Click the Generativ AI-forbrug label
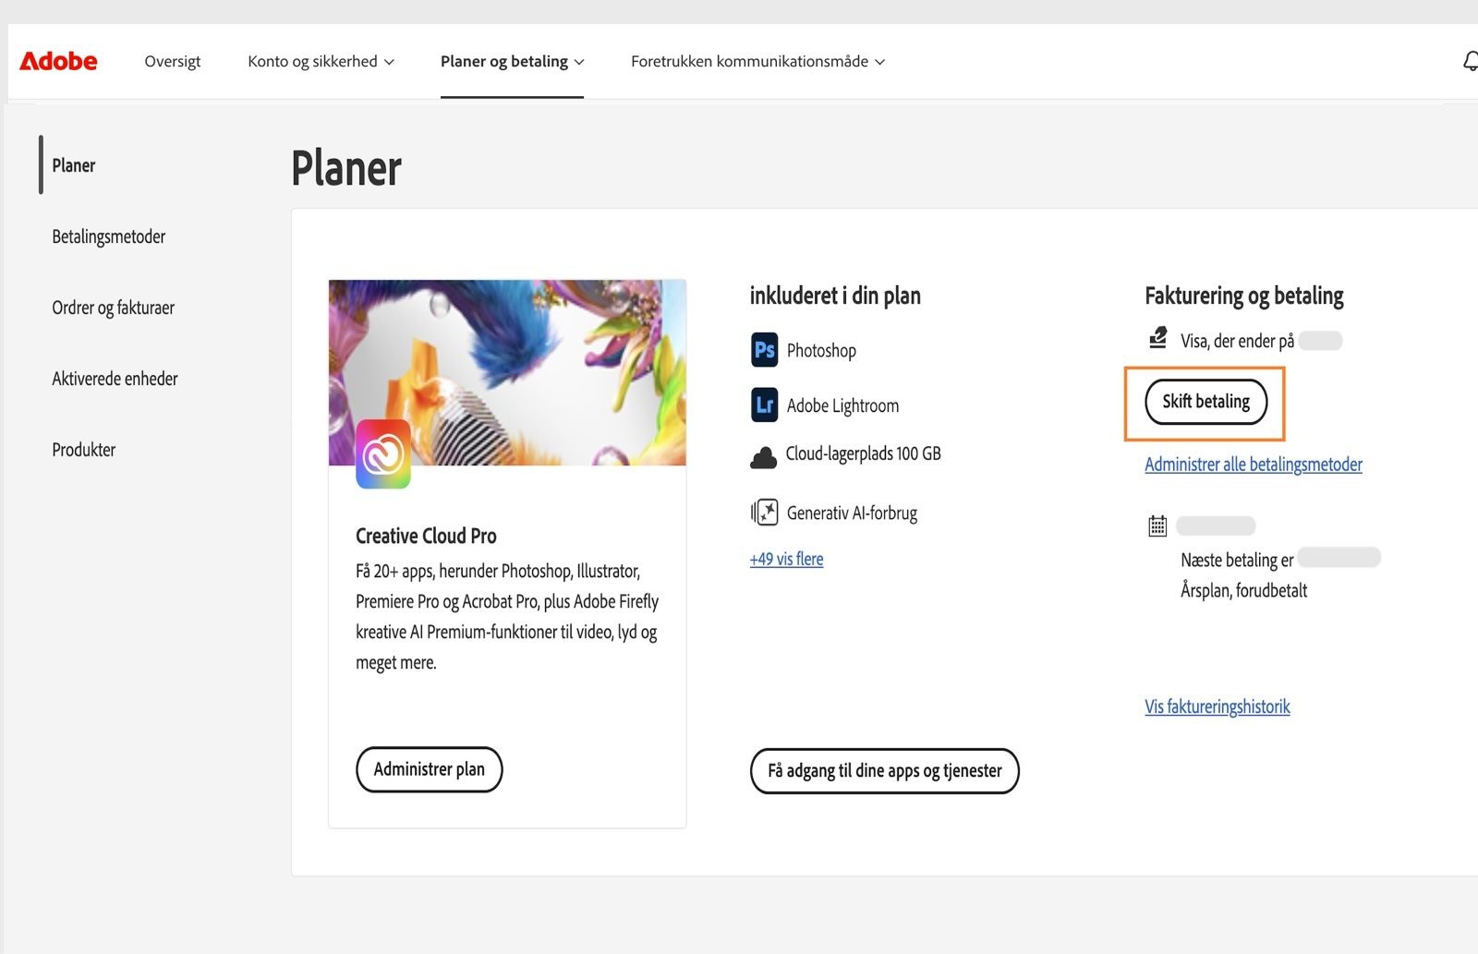 [852, 513]
